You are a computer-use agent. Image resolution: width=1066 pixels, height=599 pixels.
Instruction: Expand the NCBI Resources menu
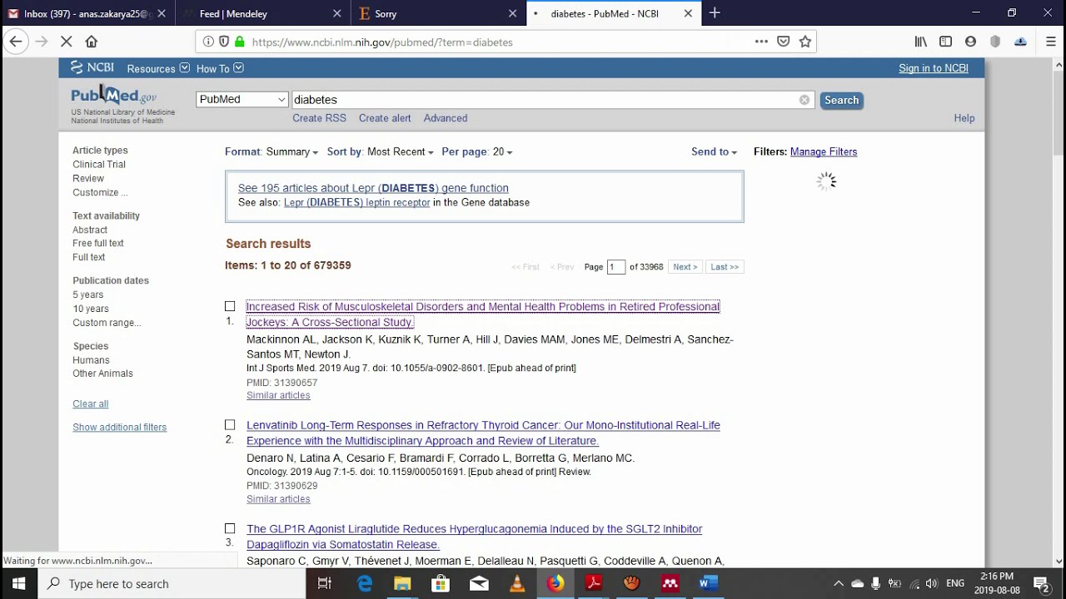pos(158,68)
